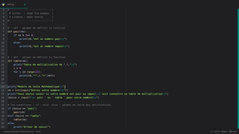Click the "else:" keyword on line 10
Viewport: 239px width, 134px height.
tap(17, 42)
